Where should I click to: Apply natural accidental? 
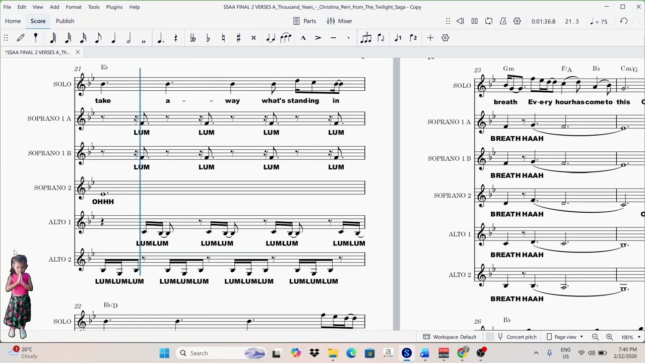click(223, 38)
